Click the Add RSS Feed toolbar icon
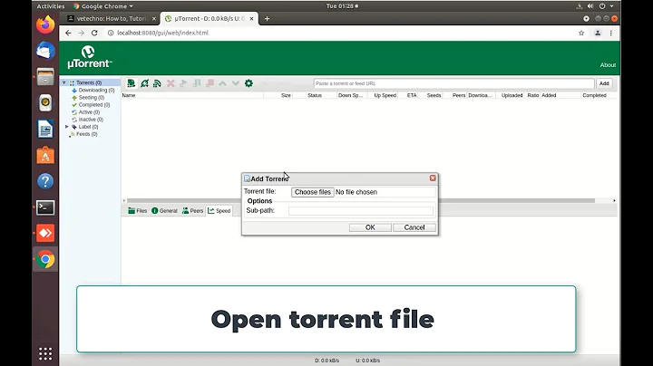Viewport: 653px width, 366px height. tap(157, 83)
